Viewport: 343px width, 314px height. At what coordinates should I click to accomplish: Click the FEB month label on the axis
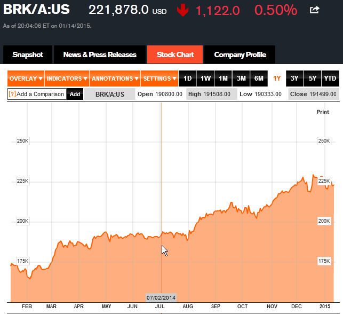27,307
